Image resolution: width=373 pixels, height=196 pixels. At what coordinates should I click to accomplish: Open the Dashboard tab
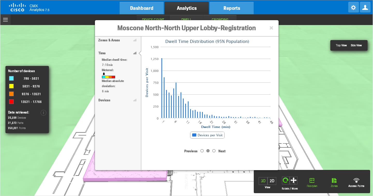pos(141,8)
